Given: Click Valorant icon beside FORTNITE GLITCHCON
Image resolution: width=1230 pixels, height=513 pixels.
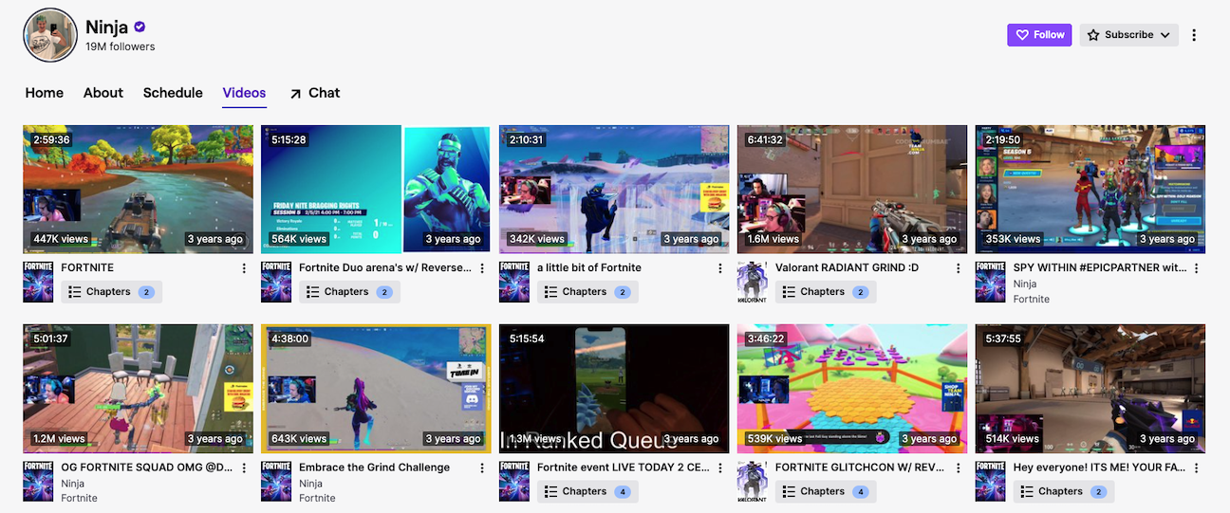Looking at the screenshot, I should point(753,482).
